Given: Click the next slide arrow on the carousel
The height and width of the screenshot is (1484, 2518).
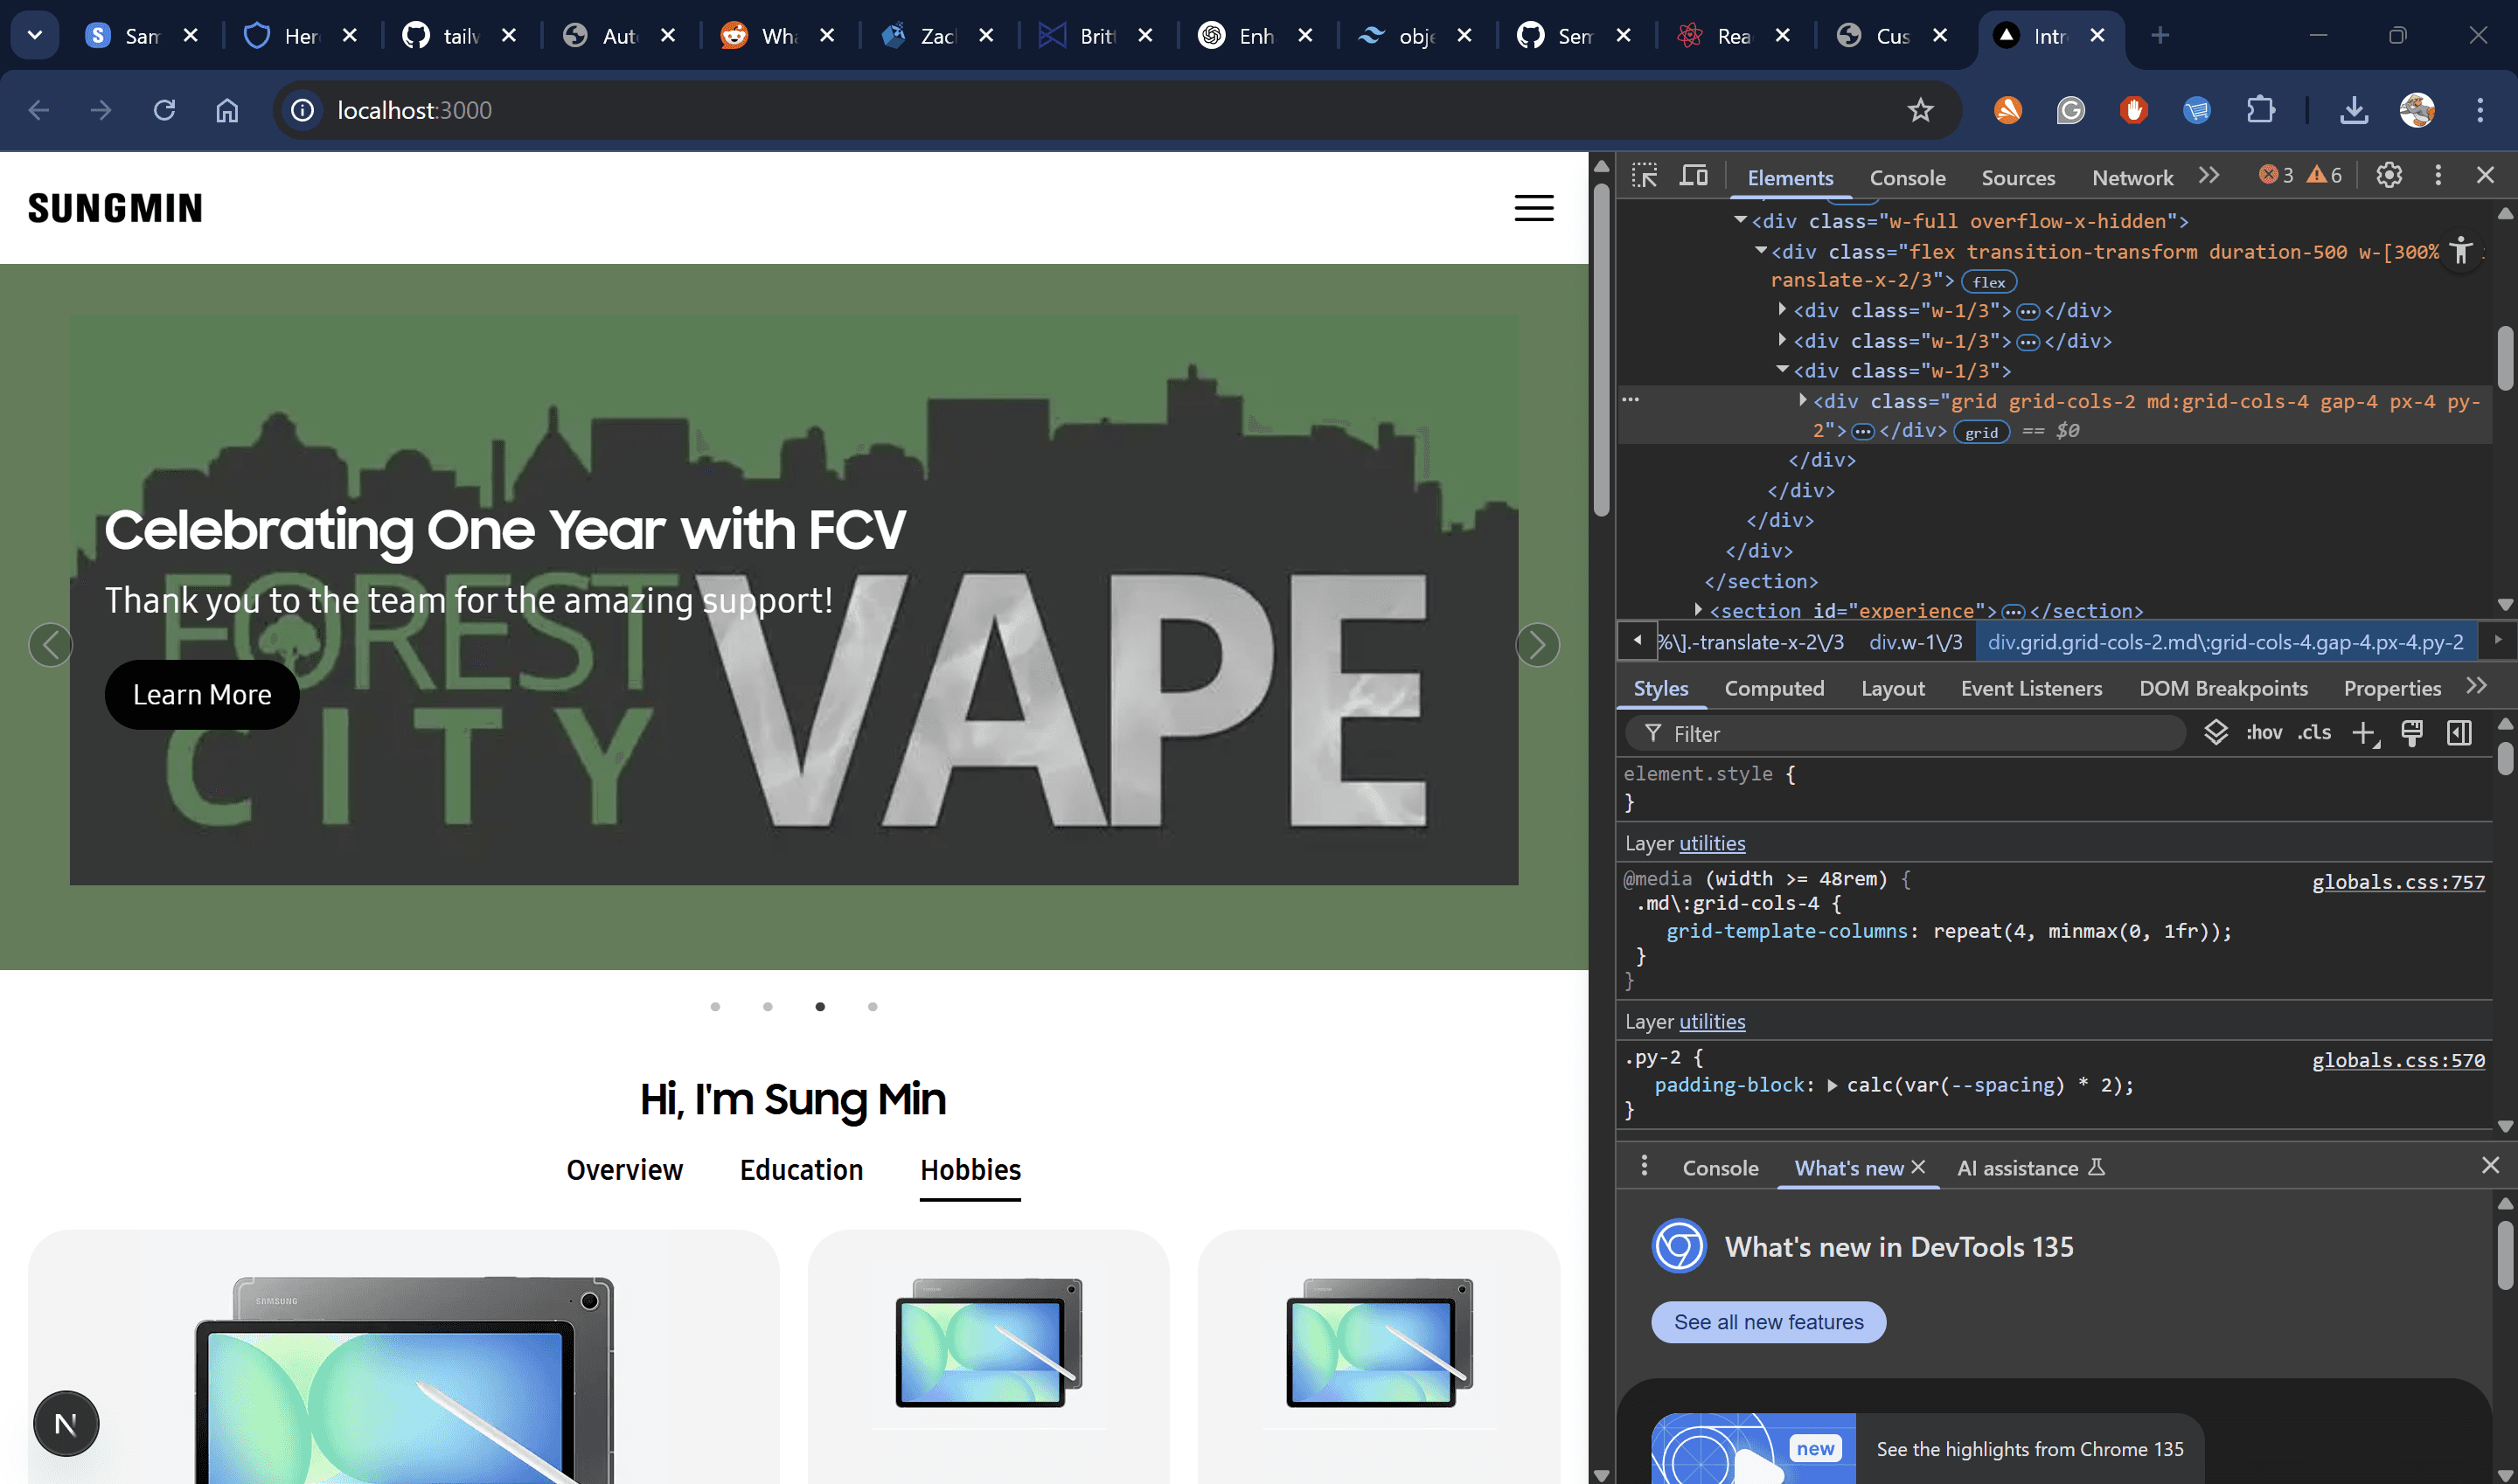Looking at the screenshot, I should coord(1538,645).
